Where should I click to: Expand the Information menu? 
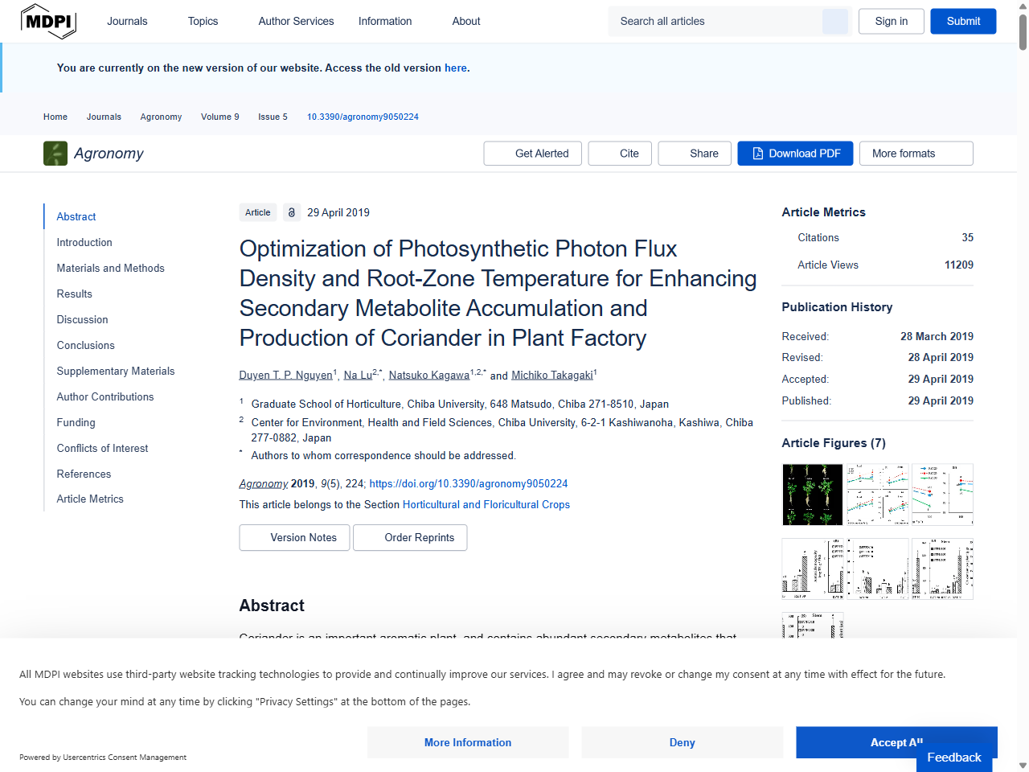pyautogui.click(x=385, y=22)
